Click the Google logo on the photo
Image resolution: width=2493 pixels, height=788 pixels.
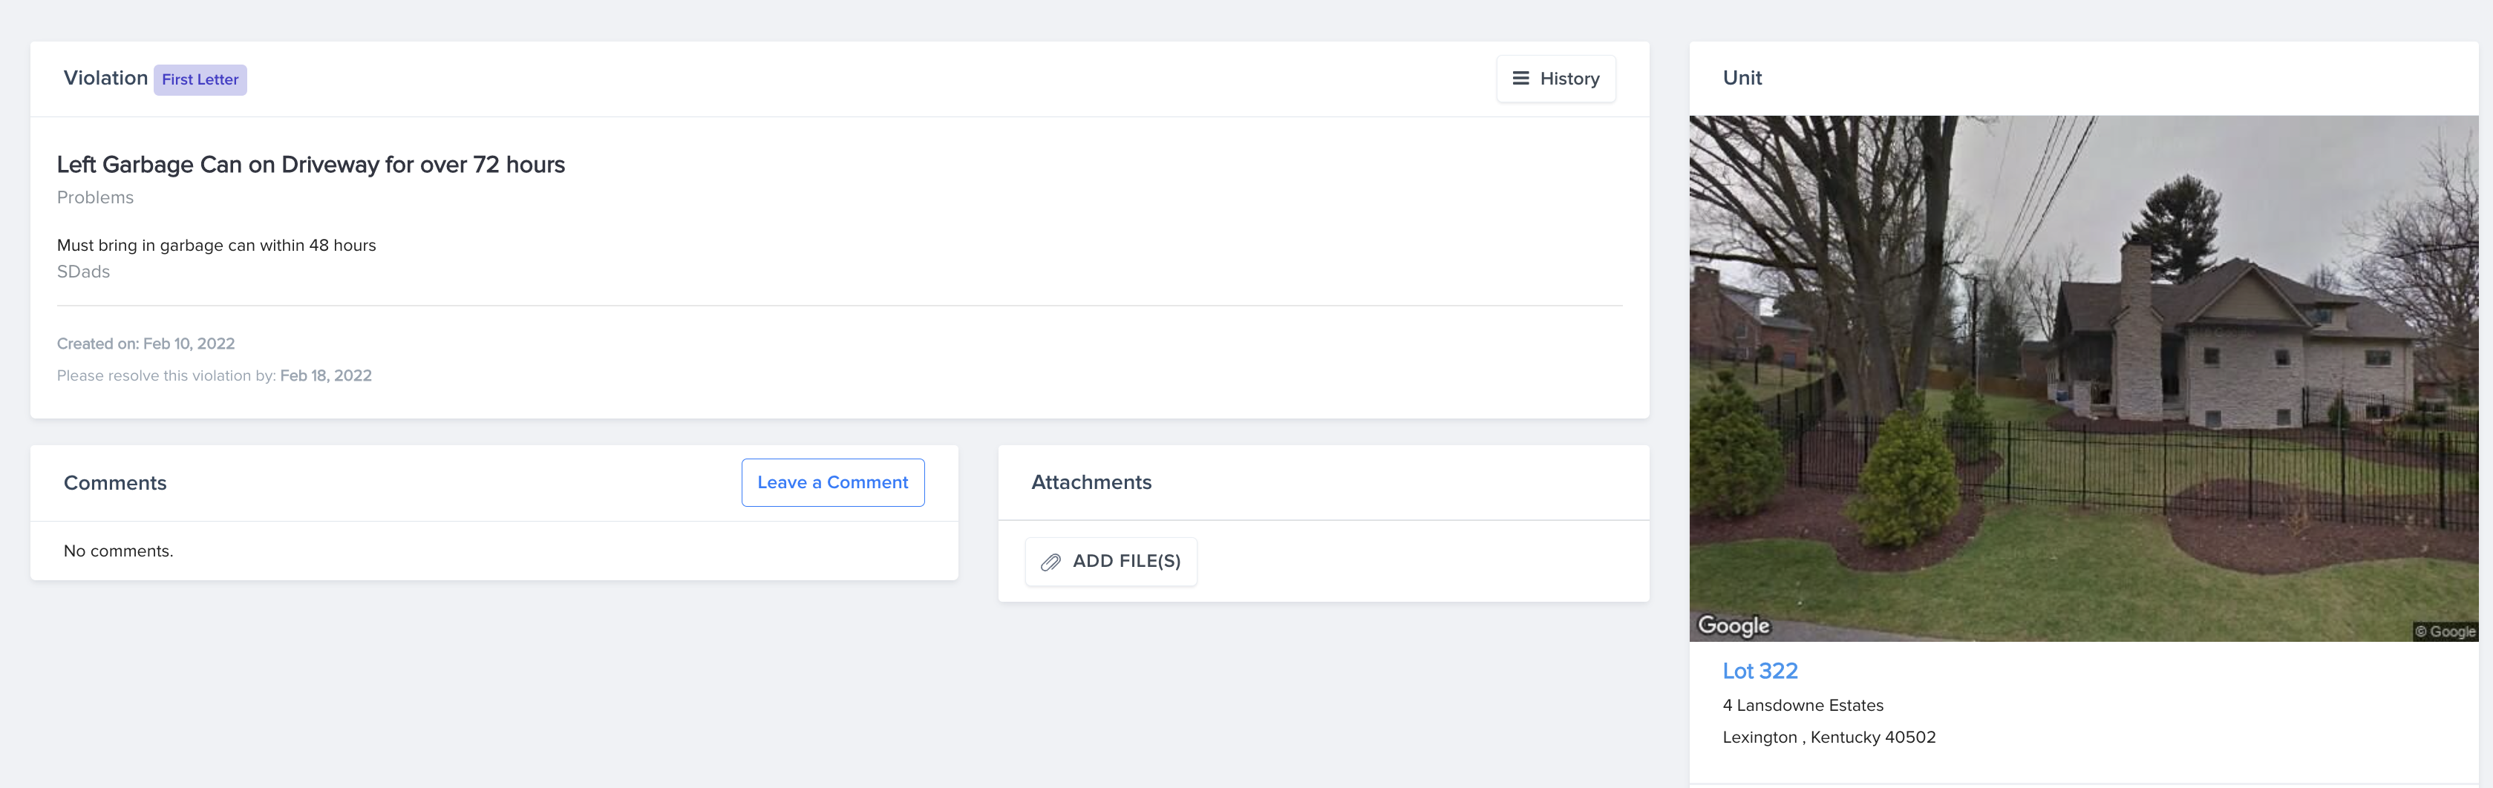tap(1734, 626)
